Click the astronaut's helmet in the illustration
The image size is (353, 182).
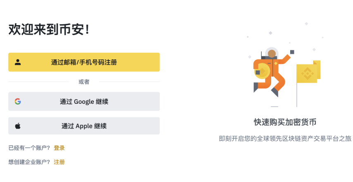pyautogui.click(x=272, y=54)
